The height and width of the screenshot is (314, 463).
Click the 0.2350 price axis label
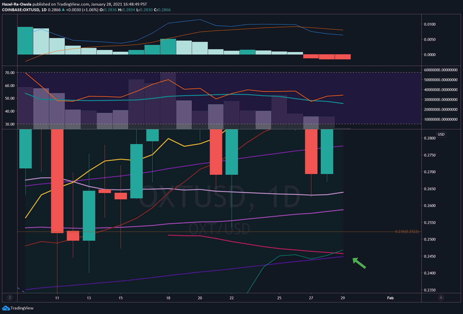coord(430,290)
